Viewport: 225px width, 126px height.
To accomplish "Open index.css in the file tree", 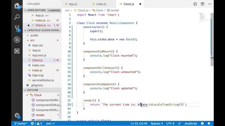I will coord(38,65).
